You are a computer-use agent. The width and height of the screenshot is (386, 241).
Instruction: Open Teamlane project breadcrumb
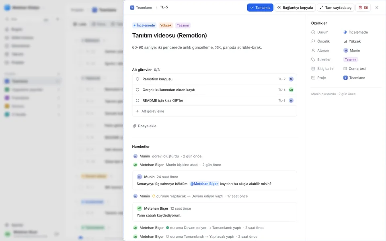[141, 8]
